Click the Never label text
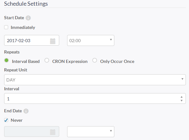Image resolution: width=189 pixels, height=140 pixels. (x=17, y=120)
